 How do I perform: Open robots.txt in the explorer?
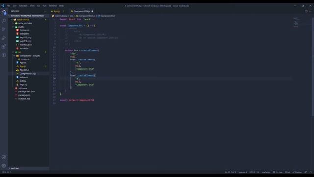pos(24,48)
